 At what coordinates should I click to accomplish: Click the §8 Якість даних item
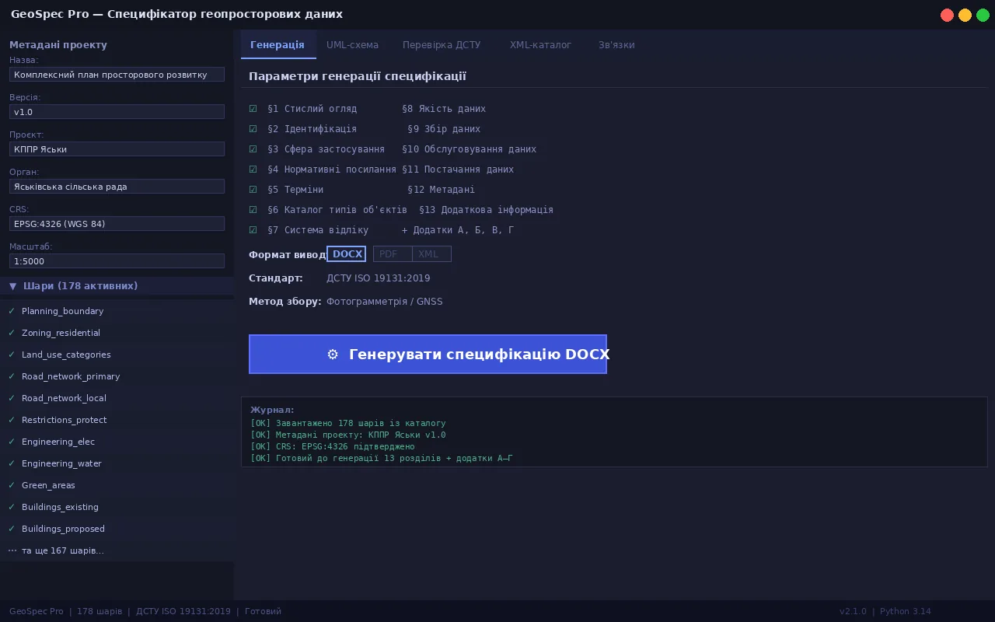444,109
